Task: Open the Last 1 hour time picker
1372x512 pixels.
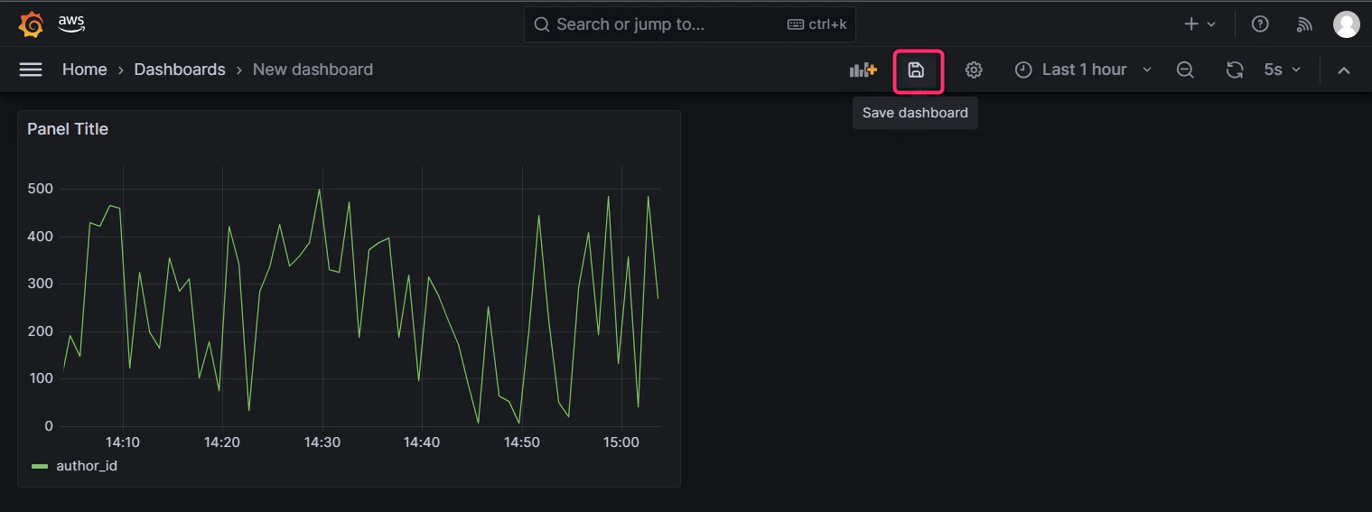Action: pos(1084,70)
